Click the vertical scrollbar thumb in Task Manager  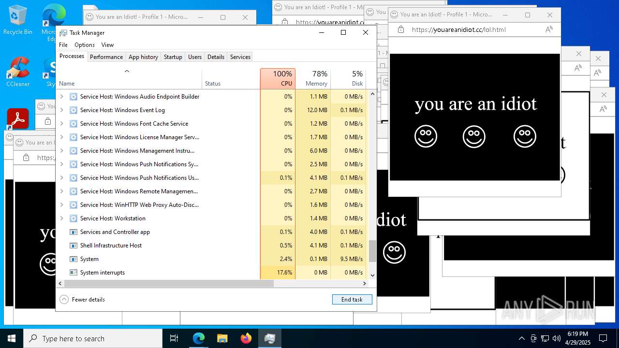tap(372, 251)
